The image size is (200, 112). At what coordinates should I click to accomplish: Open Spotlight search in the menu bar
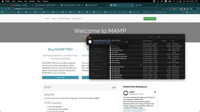(177, 1)
